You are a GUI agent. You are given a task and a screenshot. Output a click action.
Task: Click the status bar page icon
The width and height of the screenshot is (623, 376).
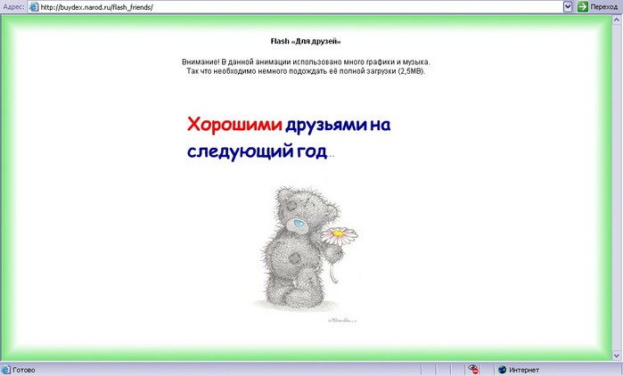pos(5,370)
